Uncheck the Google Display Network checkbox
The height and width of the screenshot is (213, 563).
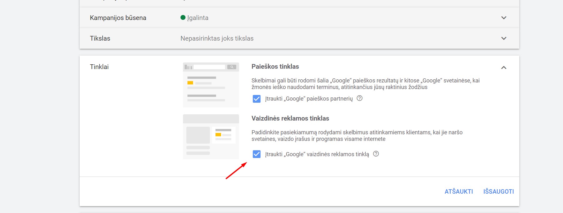coord(257,154)
